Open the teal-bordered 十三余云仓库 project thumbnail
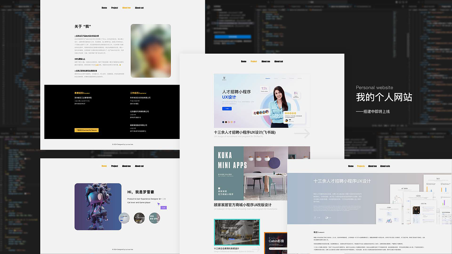 point(237,232)
